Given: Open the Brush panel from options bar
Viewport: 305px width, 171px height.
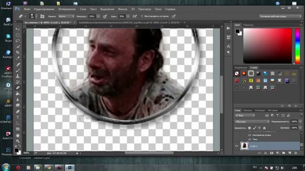Looking at the screenshot, I should 42,17.
